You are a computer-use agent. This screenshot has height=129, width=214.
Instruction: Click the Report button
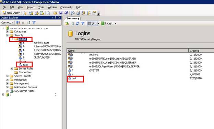coord(107,23)
